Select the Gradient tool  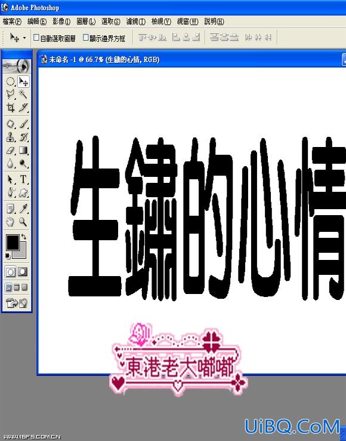[23, 150]
